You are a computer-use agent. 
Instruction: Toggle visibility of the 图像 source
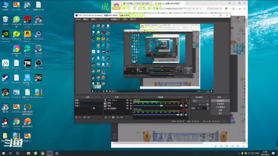coord(127,106)
